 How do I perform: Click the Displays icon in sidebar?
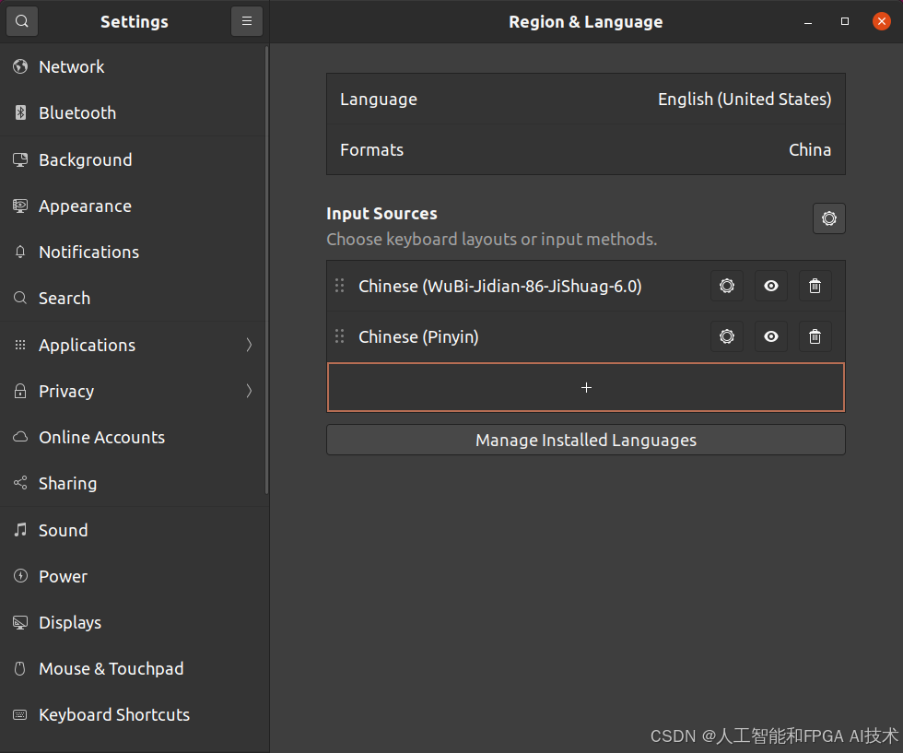[20, 622]
